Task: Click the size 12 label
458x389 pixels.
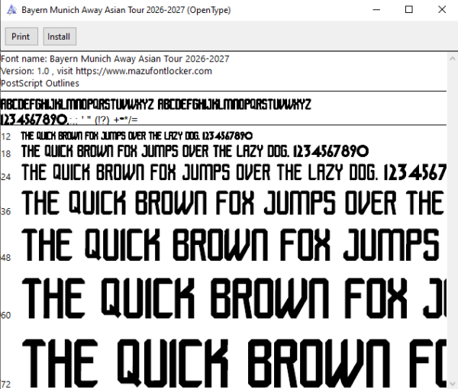Action: (5, 137)
